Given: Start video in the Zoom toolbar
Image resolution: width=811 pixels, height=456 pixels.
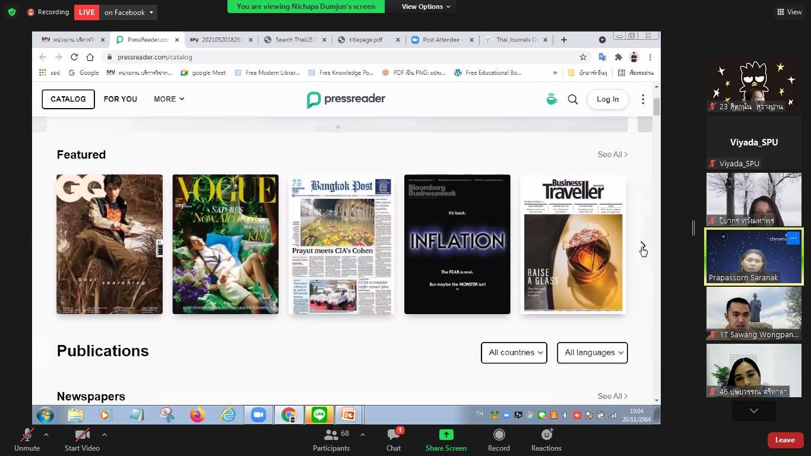Looking at the screenshot, I should tap(82, 440).
